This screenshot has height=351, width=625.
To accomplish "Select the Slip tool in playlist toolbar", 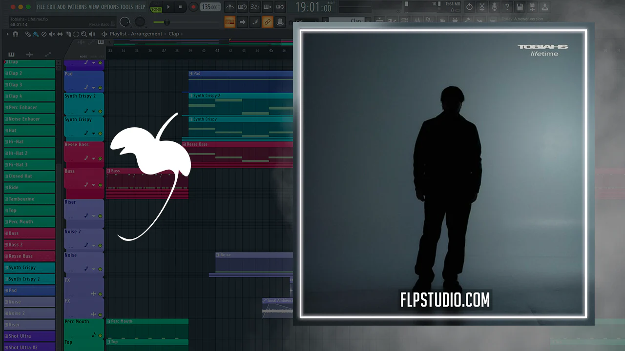I will pos(60,34).
